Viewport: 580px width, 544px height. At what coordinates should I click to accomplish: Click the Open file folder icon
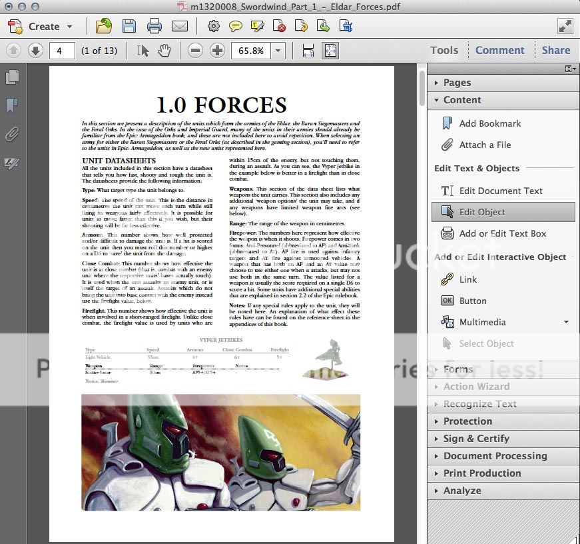104,26
